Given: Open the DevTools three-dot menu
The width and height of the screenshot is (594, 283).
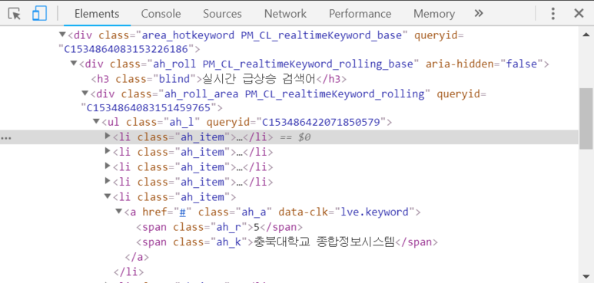Looking at the screenshot, I should coord(553,14).
